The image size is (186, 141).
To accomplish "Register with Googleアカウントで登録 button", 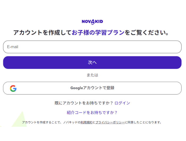I will point(92,88).
